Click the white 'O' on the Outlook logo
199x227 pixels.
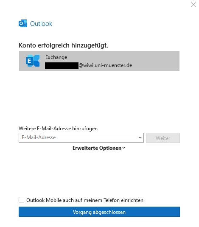tap(21, 23)
